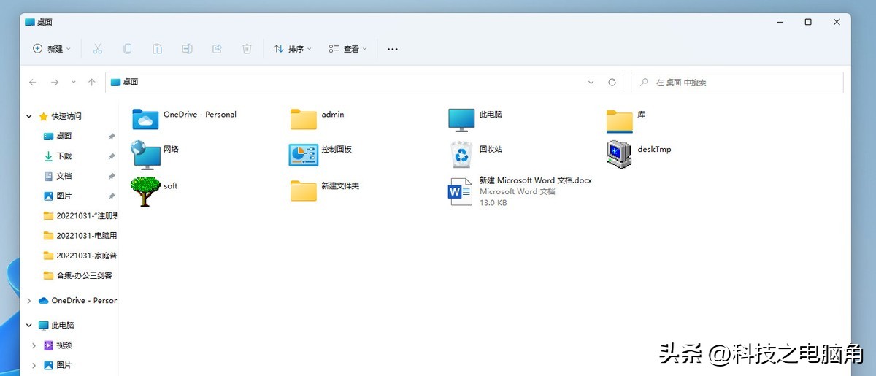The width and height of the screenshot is (876, 376).
Task: Click the Cut scissors icon in toolbar
Action: pos(97,49)
